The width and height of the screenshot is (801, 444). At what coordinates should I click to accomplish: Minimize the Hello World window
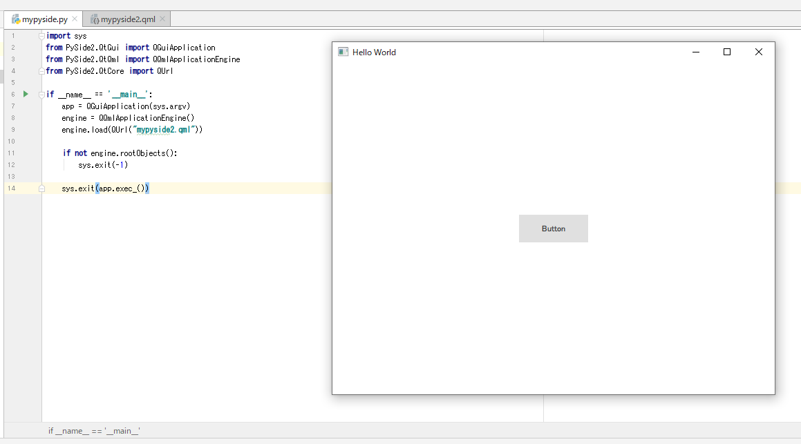coord(696,52)
